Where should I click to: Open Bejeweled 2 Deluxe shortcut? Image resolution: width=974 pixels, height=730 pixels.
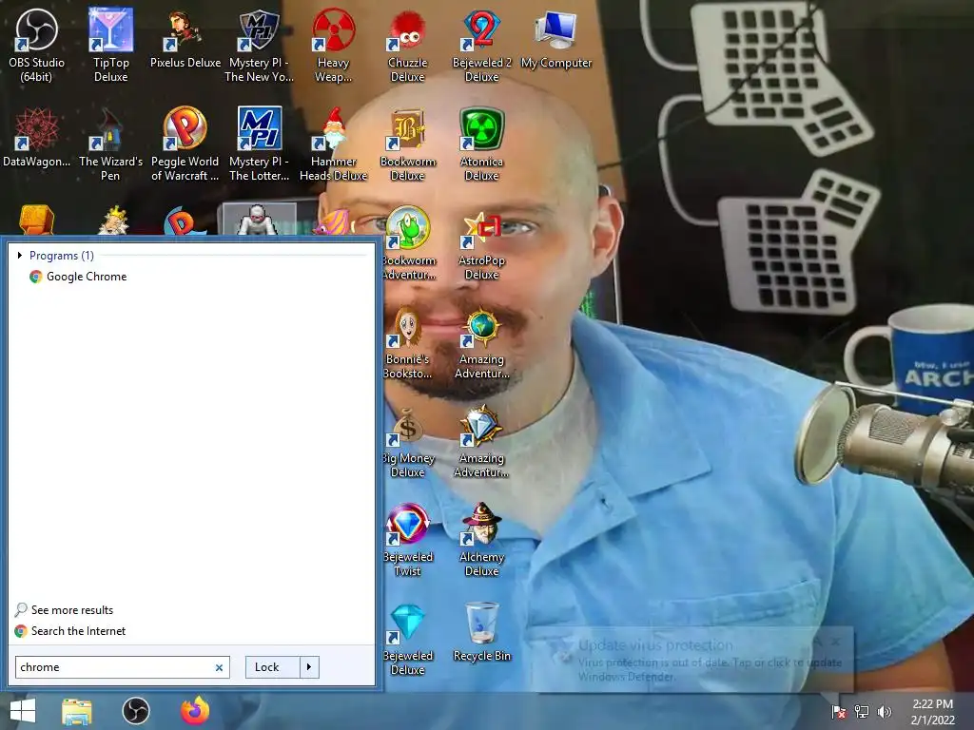point(482,46)
